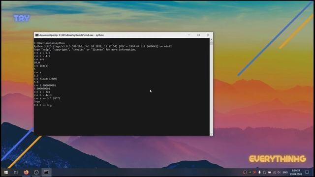Click the console scrollbar down arrow

coord(211,134)
